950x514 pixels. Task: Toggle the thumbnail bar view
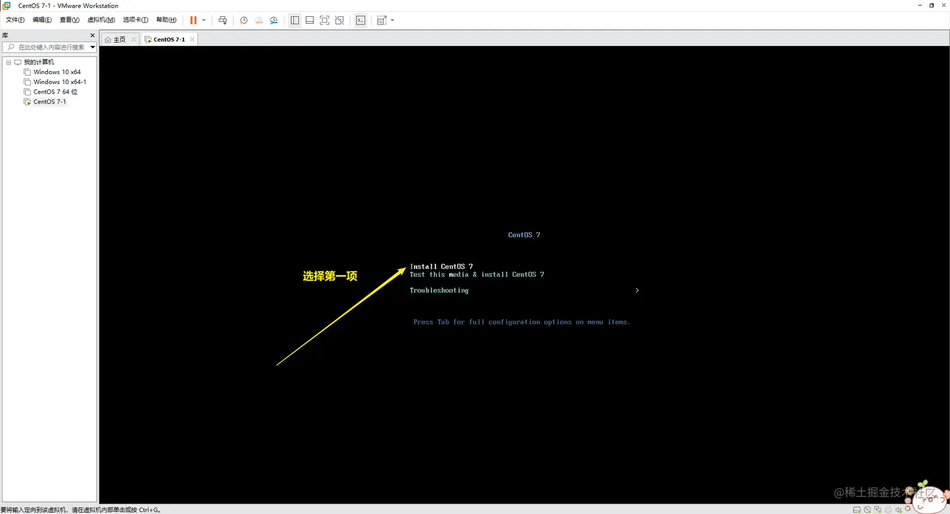click(x=310, y=20)
